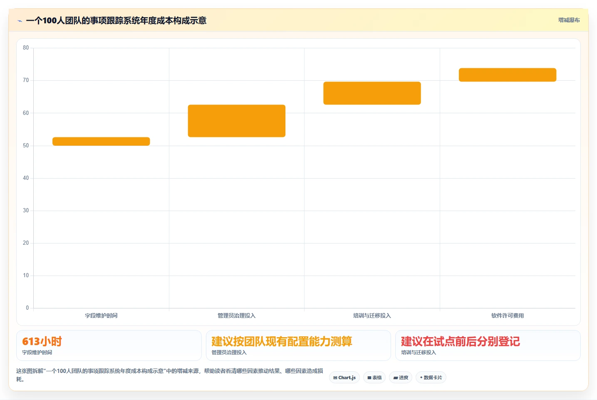The image size is (597, 400).
Task: Click the y-axis value 20
Action: click(x=26, y=243)
